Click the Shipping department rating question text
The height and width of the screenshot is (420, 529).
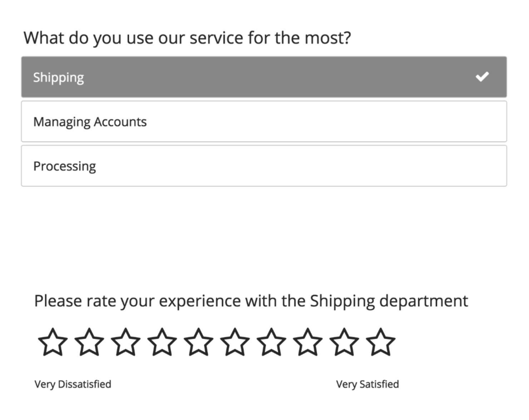(x=251, y=300)
